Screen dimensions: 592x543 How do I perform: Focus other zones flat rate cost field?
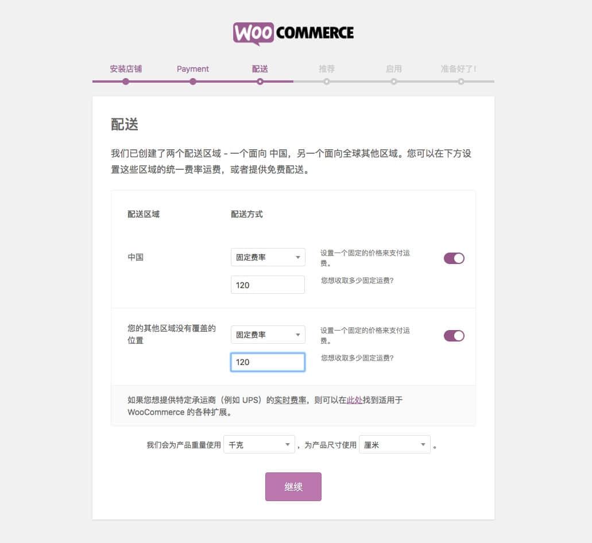[268, 362]
